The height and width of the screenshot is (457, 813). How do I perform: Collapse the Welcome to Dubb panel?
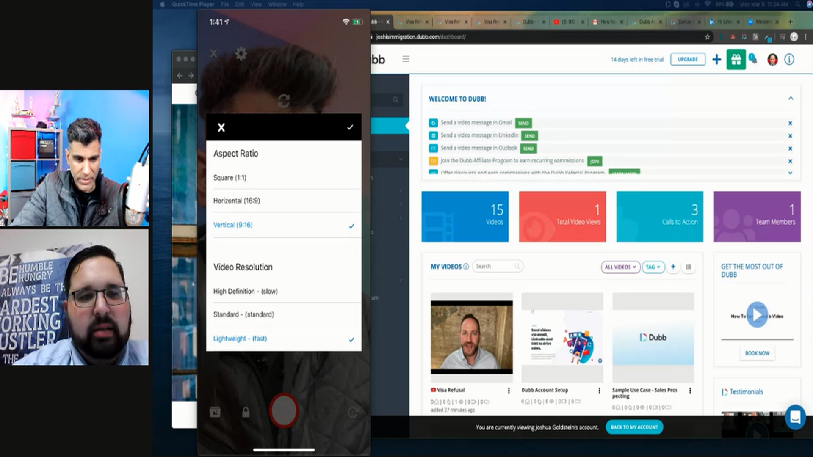pyautogui.click(x=791, y=98)
